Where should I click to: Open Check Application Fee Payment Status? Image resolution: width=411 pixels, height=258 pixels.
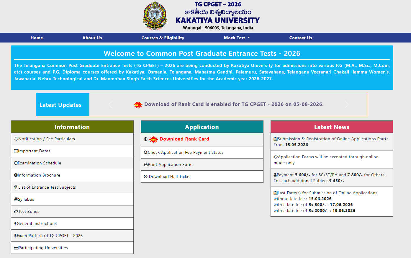[186, 152]
